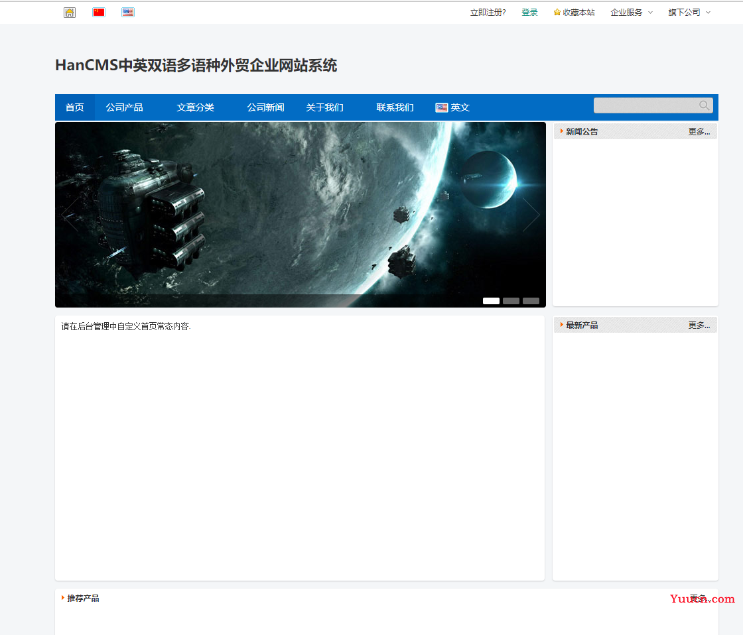This screenshot has height=635, width=743.
Task: Go to next banner slide arrow
Action: click(x=531, y=215)
